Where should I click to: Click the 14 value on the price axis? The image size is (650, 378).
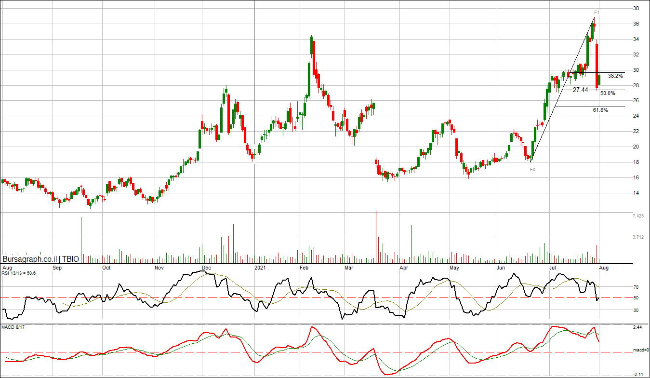tap(636, 193)
